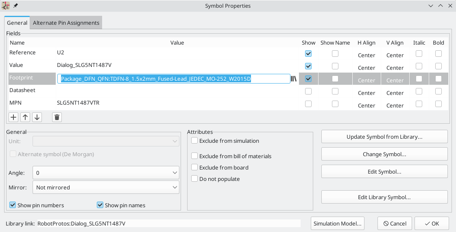This screenshot has height=232, width=456.
Task: Click the Footprint value text field
Action: (174, 79)
